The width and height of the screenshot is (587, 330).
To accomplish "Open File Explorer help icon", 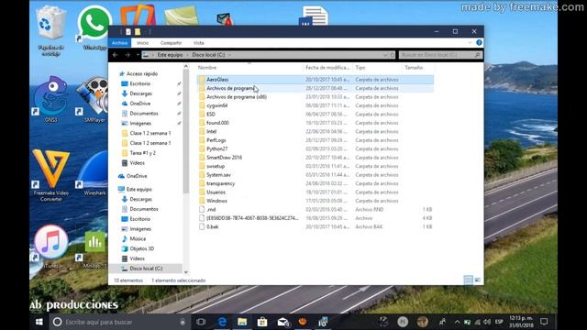I will point(479,43).
